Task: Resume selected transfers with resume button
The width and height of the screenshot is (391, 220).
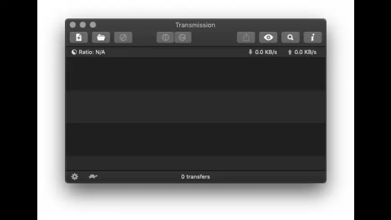Action: point(183,37)
